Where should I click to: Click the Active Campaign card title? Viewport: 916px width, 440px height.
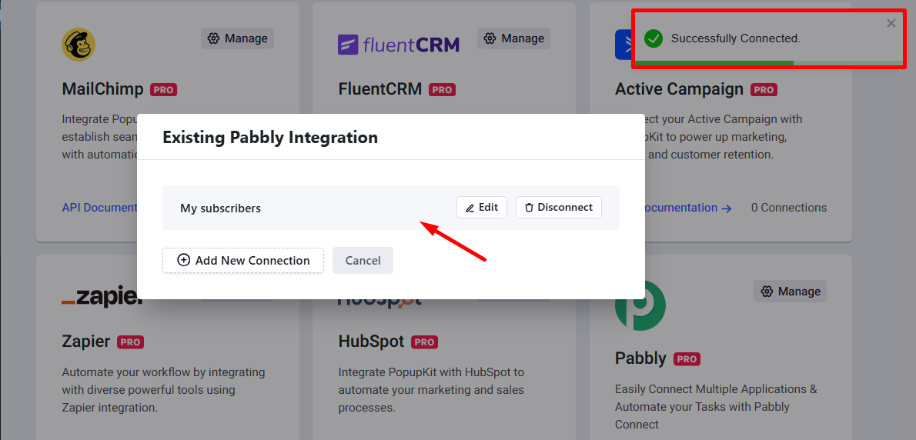pyautogui.click(x=680, y=89)
